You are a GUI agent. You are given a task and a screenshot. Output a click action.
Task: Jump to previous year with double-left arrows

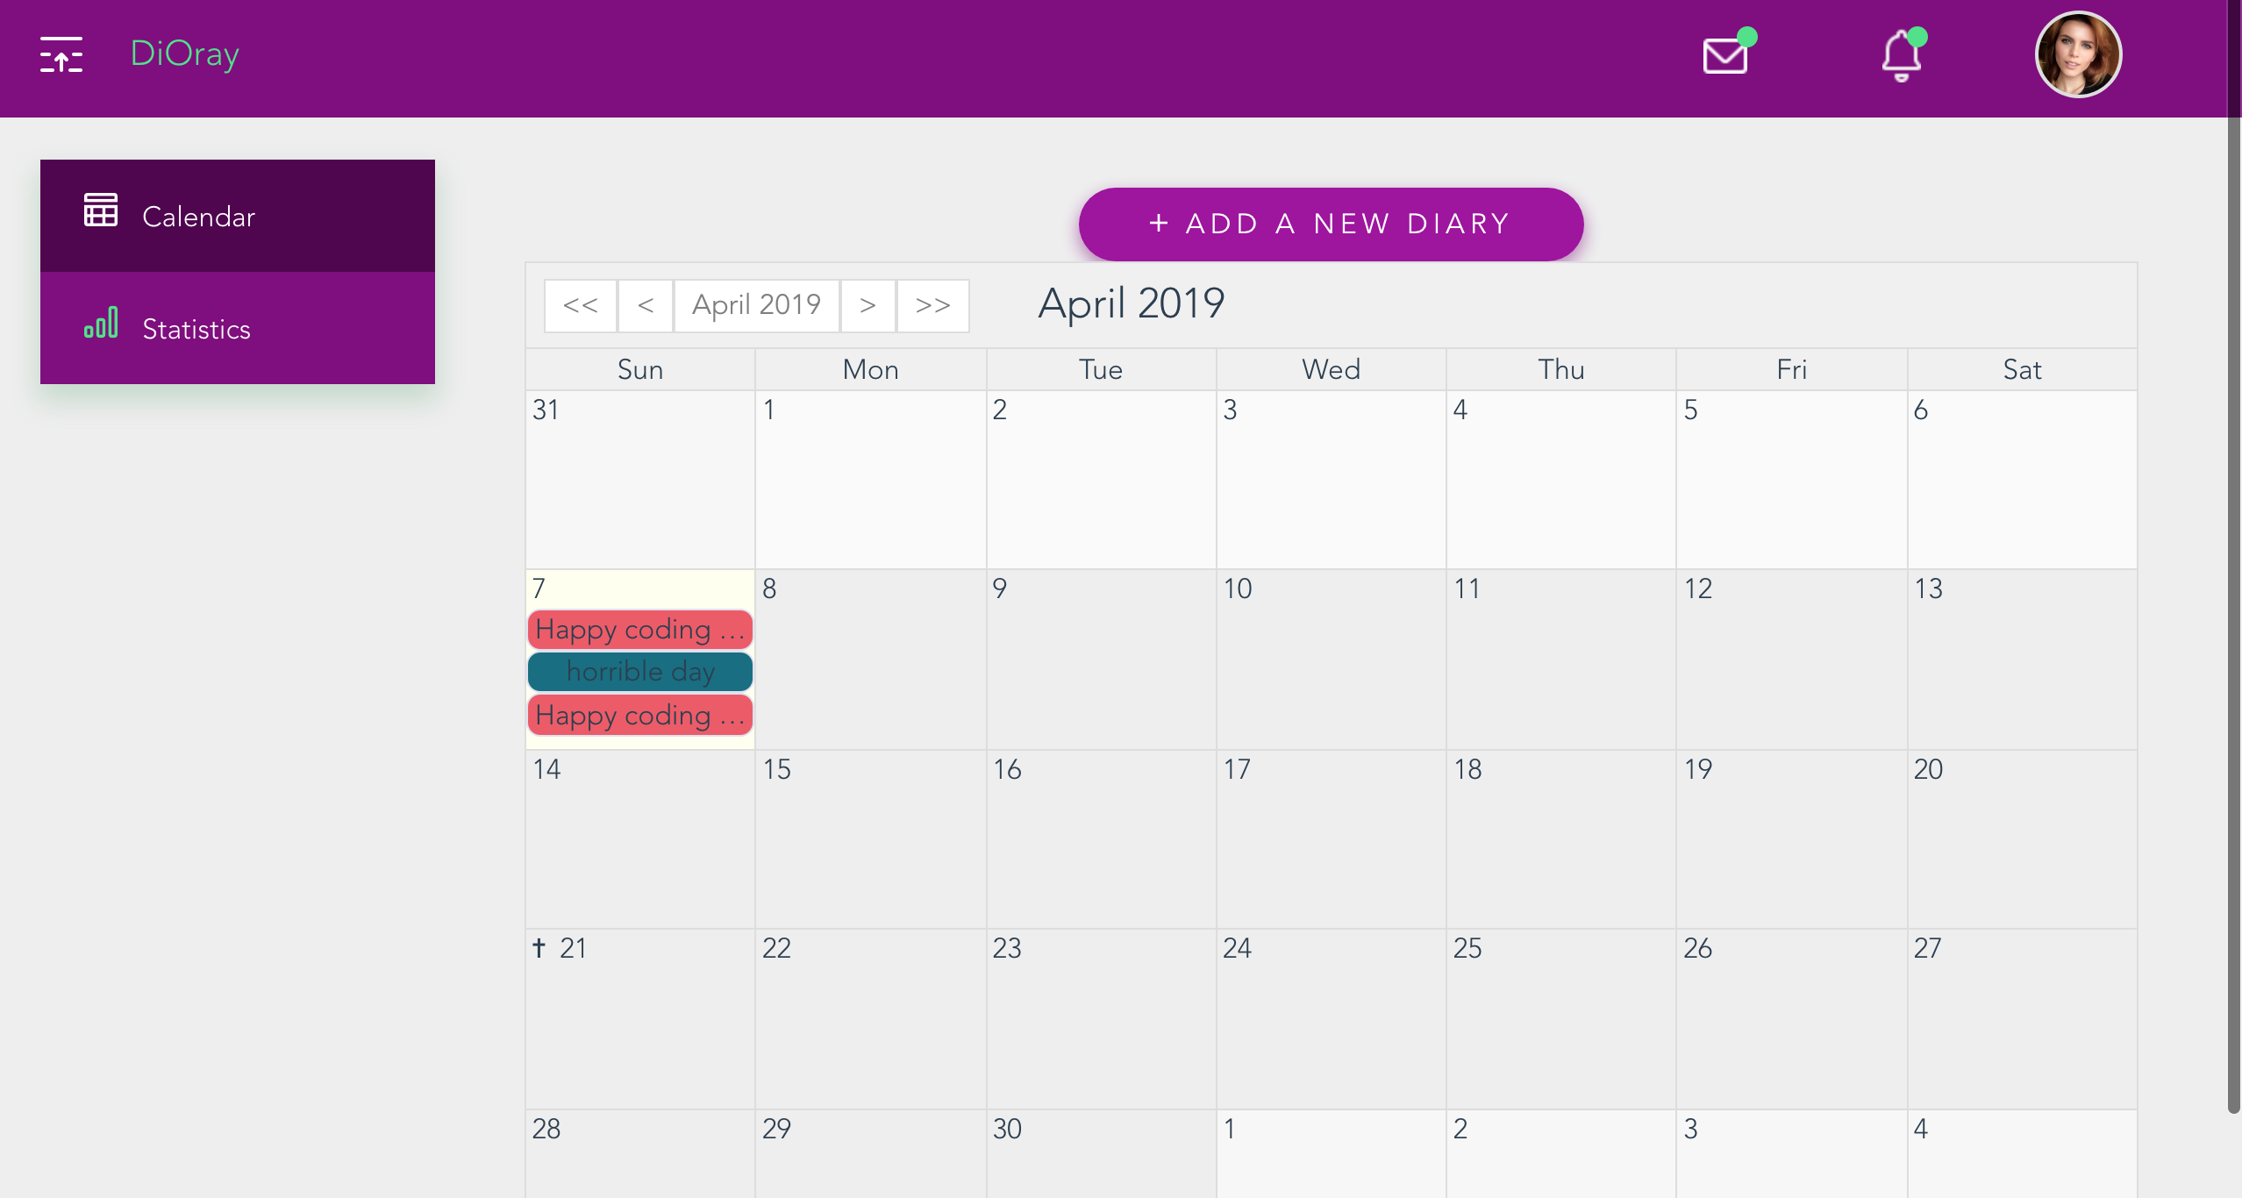tap(580, 305)
